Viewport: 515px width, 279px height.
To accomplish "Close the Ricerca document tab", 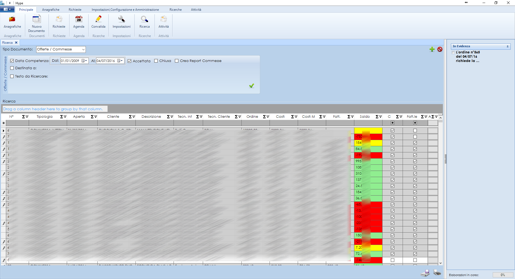I will 16,43.
